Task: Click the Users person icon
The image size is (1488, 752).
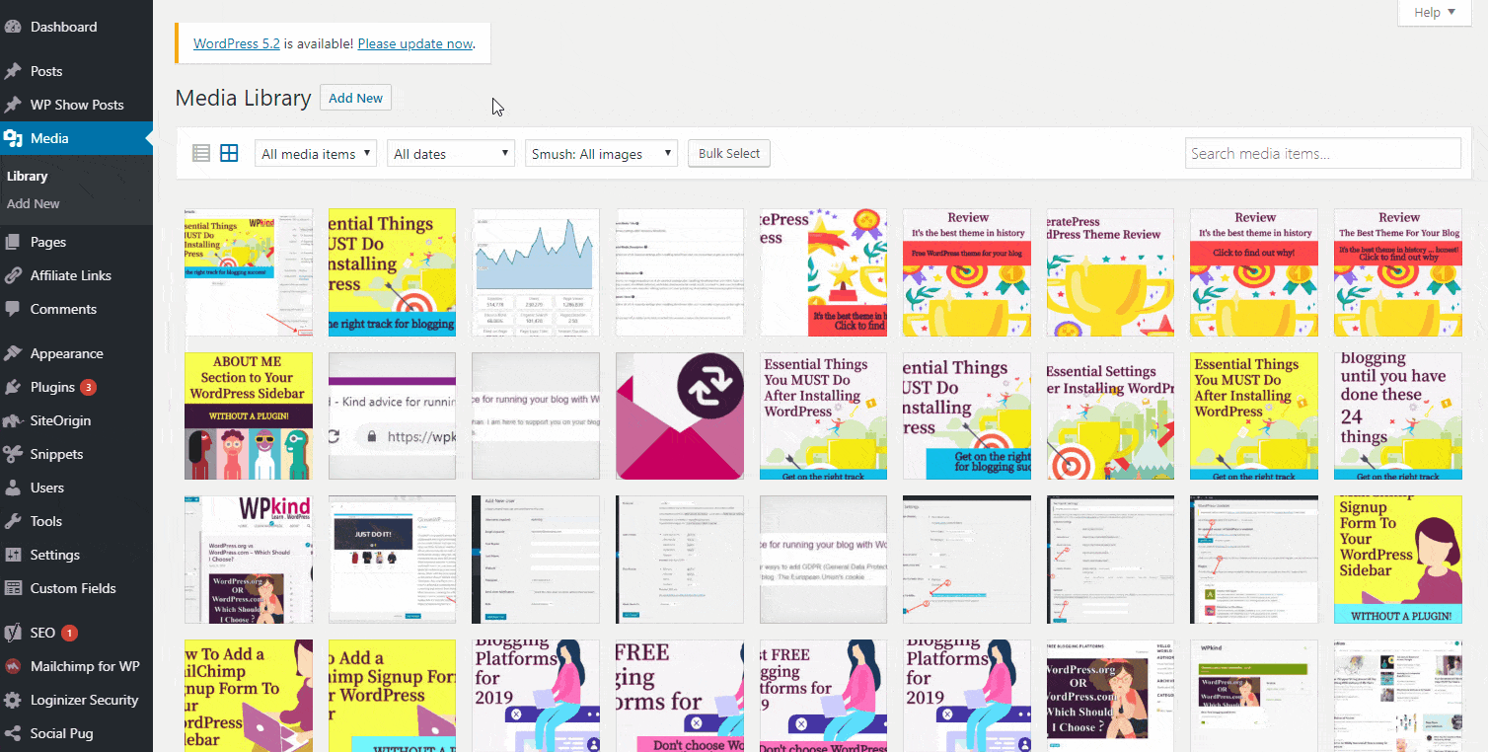Action: (13, 488)
